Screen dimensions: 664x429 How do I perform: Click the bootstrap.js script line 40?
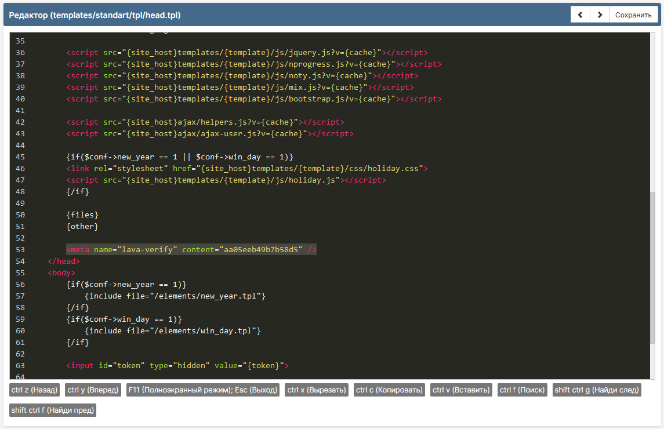254,99
